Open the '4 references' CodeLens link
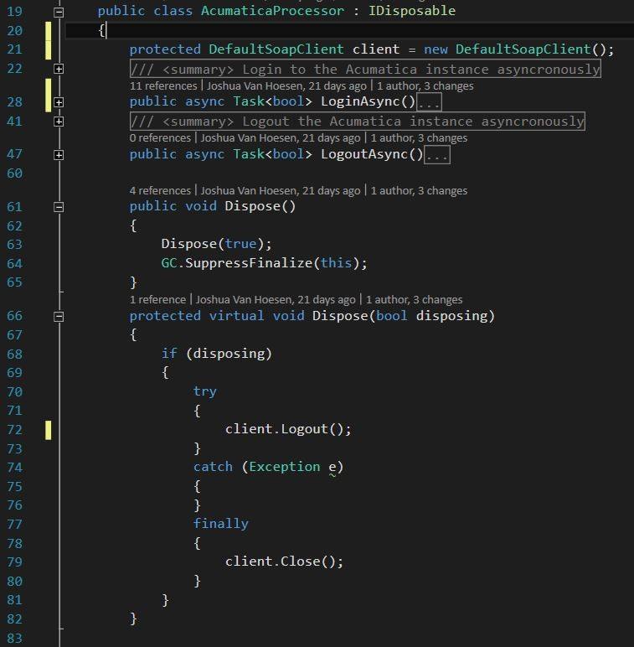Image resolution: width=634 pixels, height=647 pixels. tap(160, 190)
